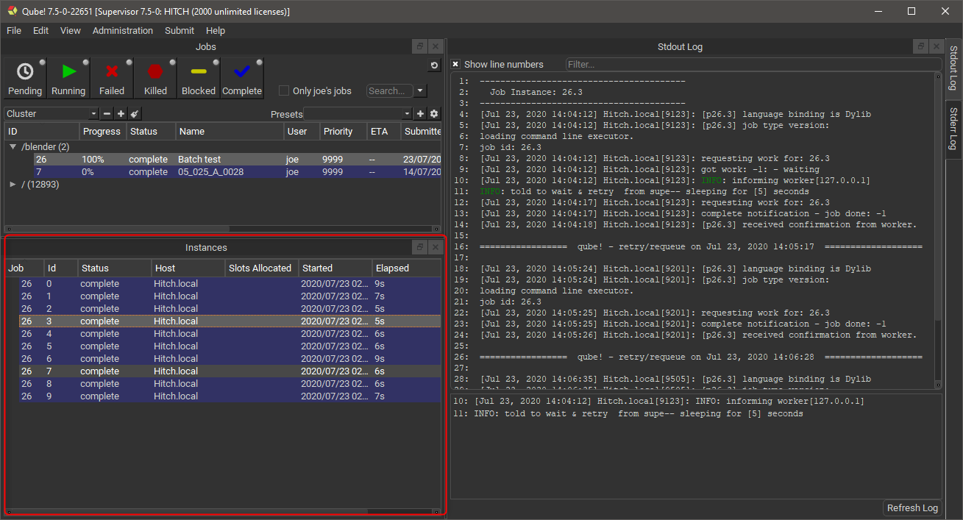
Task: Toggle the Blocked jobs filter
Action: tap(199, 78)
